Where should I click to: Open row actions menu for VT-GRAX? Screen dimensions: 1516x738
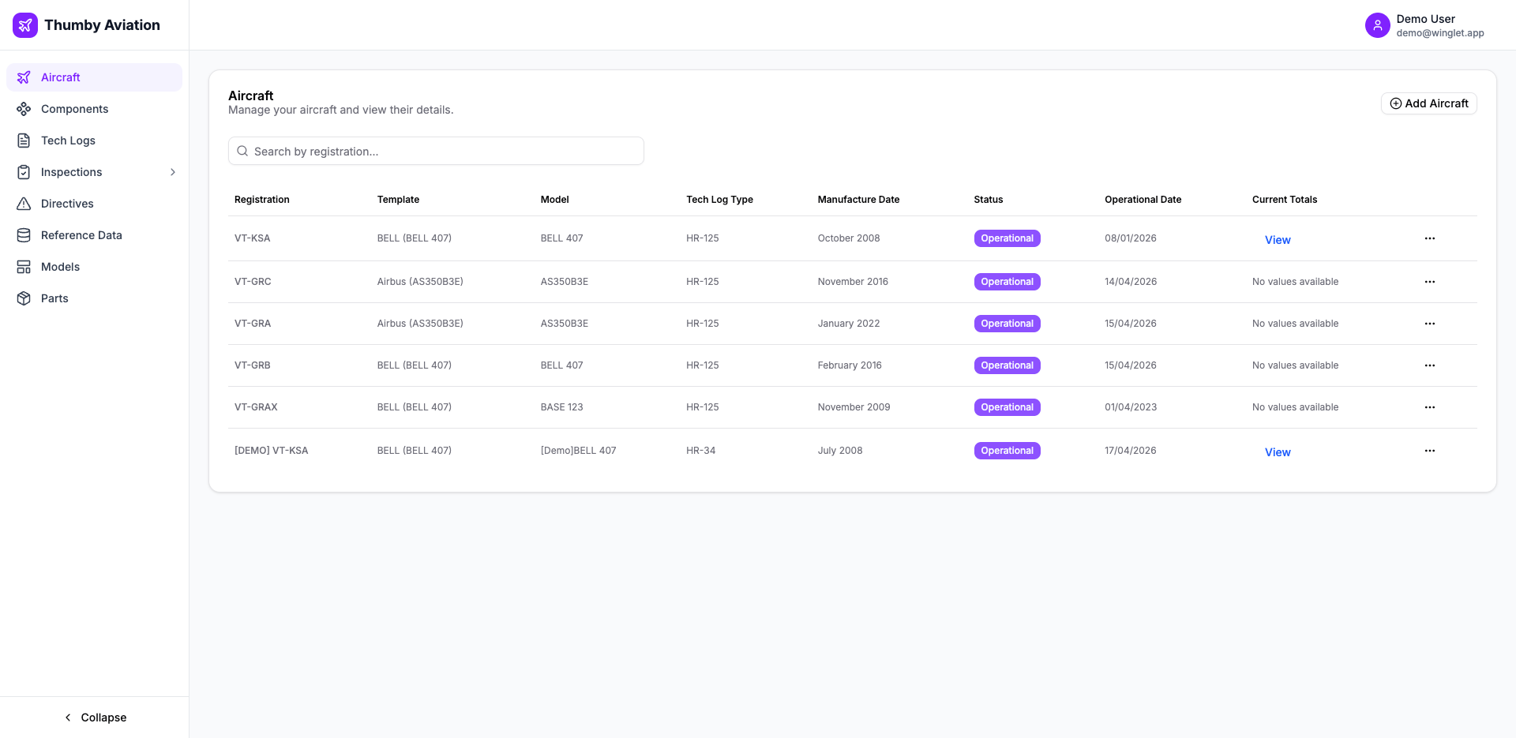point(1429,407)
